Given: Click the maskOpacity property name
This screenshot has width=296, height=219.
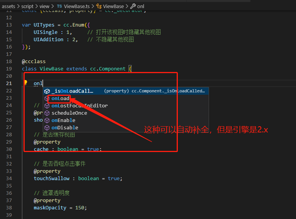Looking at the screenshot, I should 50,208.
